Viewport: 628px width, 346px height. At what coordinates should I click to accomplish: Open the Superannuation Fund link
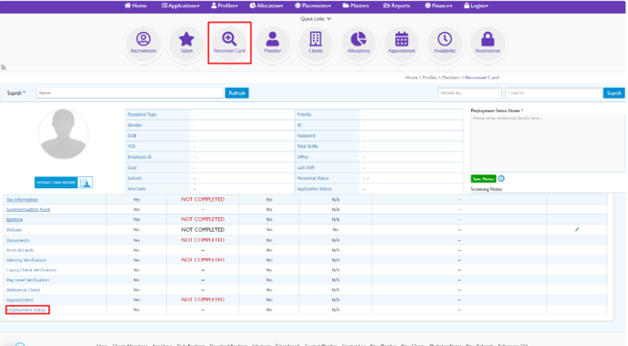point(28,209)
